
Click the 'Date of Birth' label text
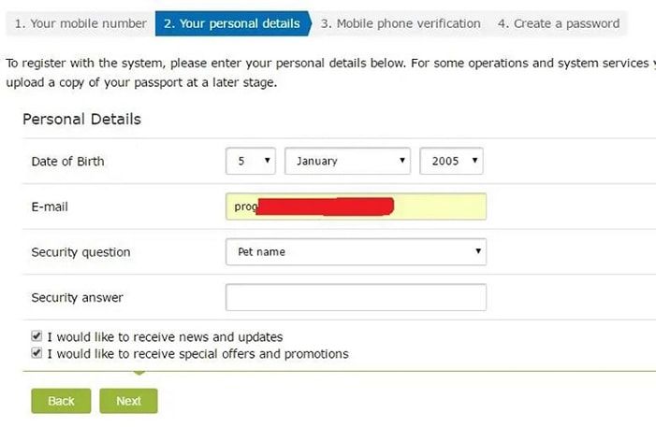67,162
